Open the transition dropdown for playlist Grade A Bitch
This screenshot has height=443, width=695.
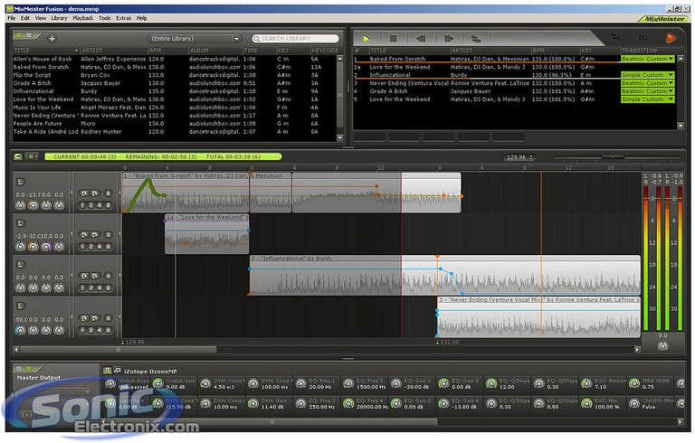coord(648,91)
